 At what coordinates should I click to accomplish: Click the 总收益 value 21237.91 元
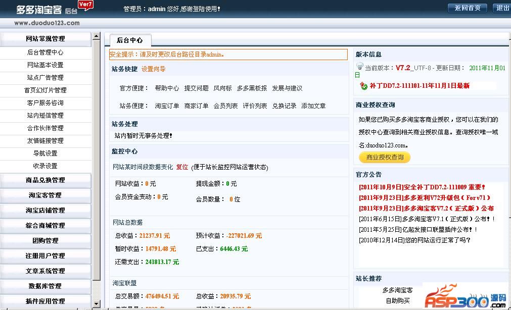tap(155, 236)
